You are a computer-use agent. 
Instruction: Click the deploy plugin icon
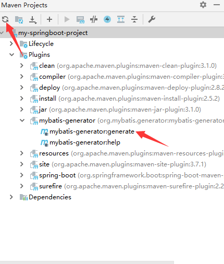[x=34, y=88]
